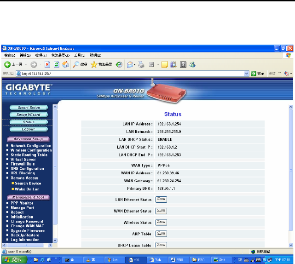Click the yellow Discuss note icon
295x264 pixels.
pos(165,64)
